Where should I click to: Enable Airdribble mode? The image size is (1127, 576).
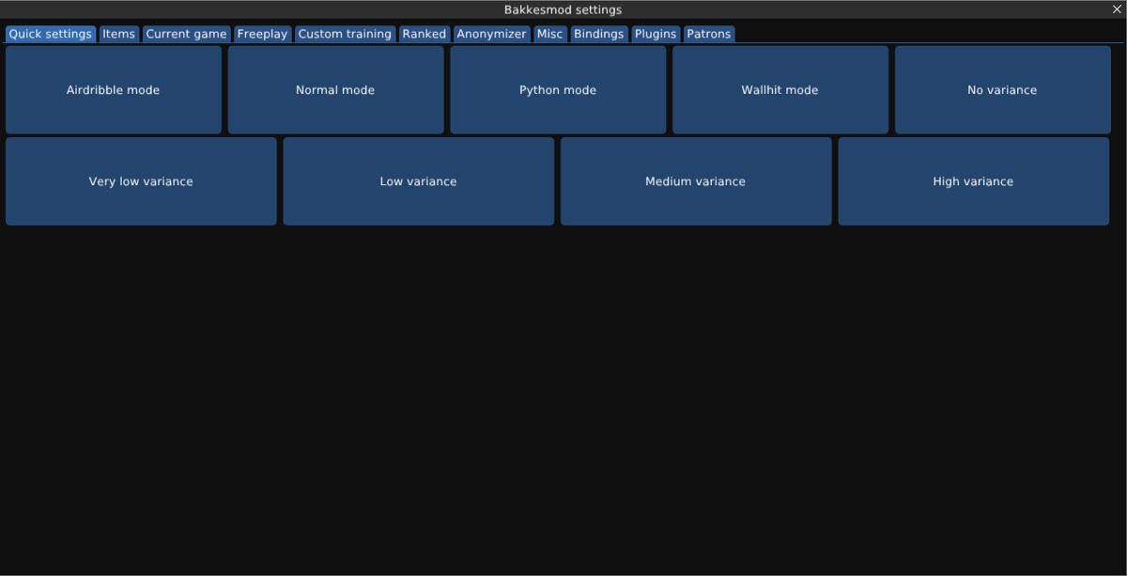click(113, 89)
